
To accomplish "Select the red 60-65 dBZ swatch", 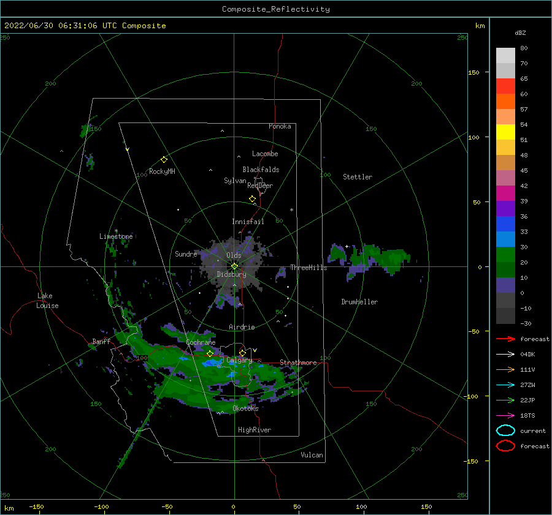I will point(505,86).
